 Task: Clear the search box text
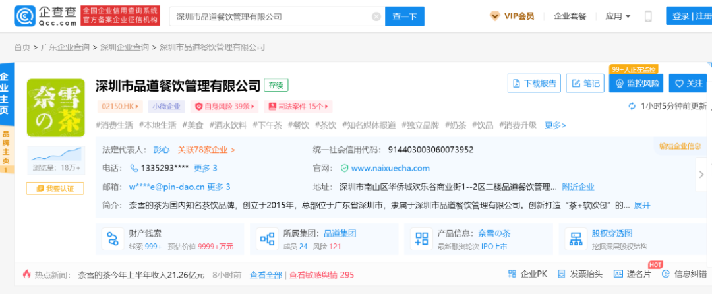(376, 16)
